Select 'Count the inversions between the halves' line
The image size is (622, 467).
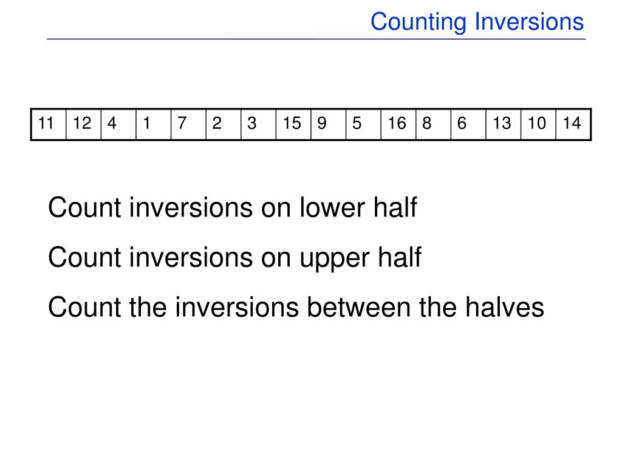296,307
